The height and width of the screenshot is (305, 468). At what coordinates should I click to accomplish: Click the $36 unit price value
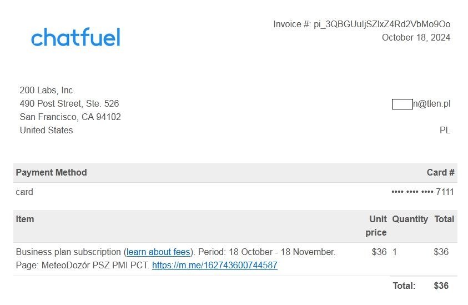(379, 252)
